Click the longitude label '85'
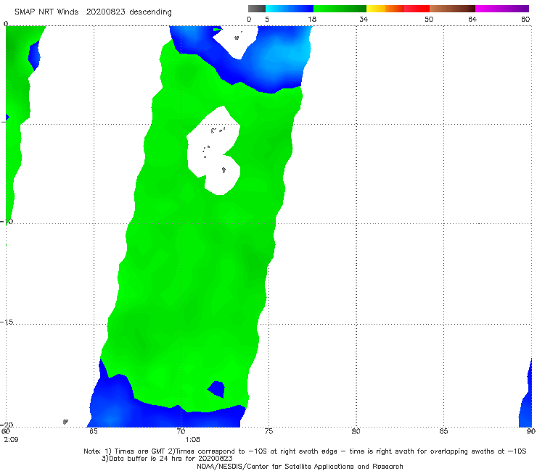This screenshot has height=471, width=537. (x=443, y=431)
